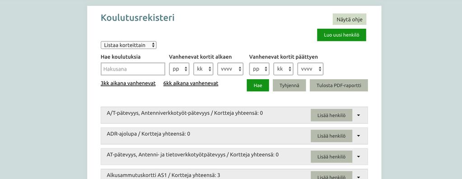The height and width of the screenshot is (179, 462).
Task: Click the Hae koulutuksia label
Action: tap(121, 57)
